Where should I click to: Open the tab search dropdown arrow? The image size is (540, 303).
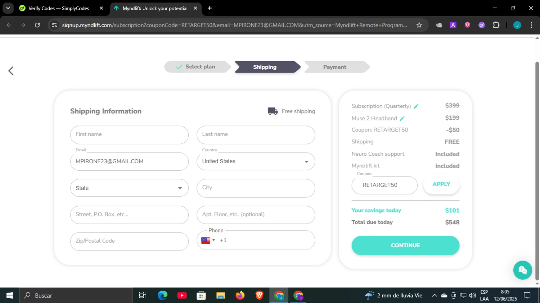point(8,8)
